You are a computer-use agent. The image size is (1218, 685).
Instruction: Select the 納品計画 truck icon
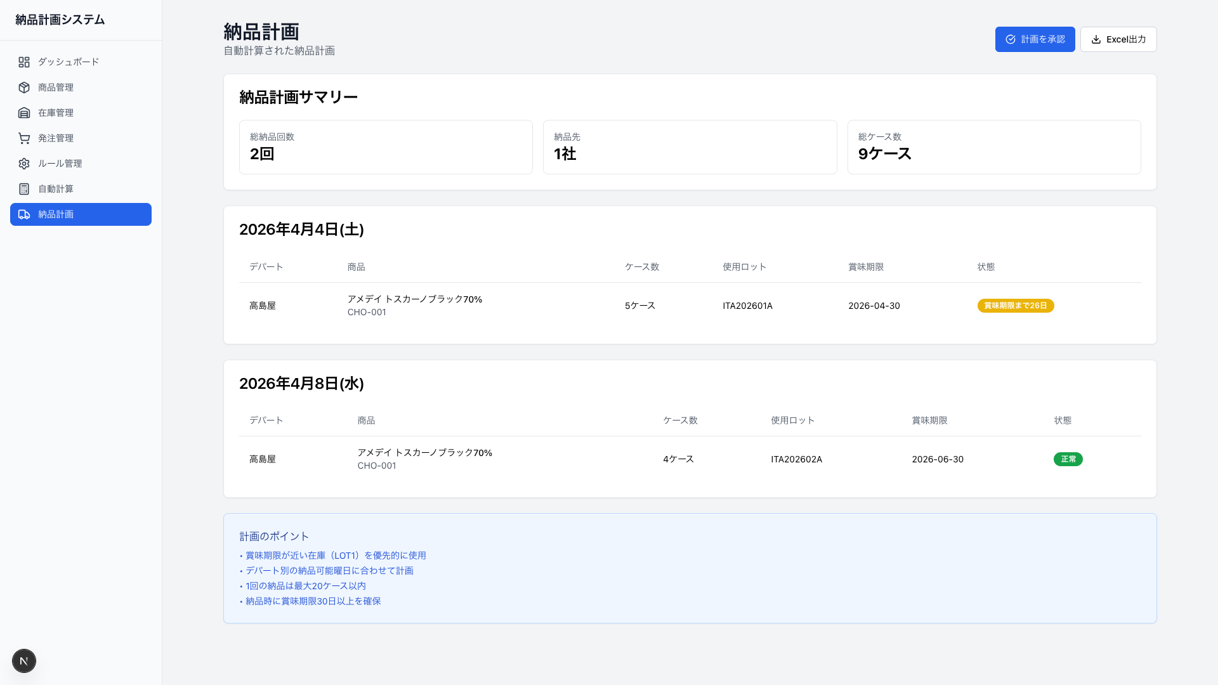pyautogui.click(x=24, y=214)
